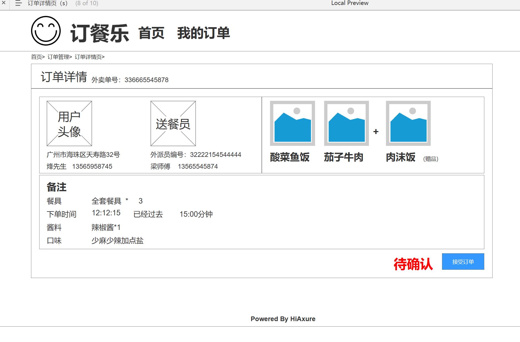Click the 备注 section heading

[57, 187]
